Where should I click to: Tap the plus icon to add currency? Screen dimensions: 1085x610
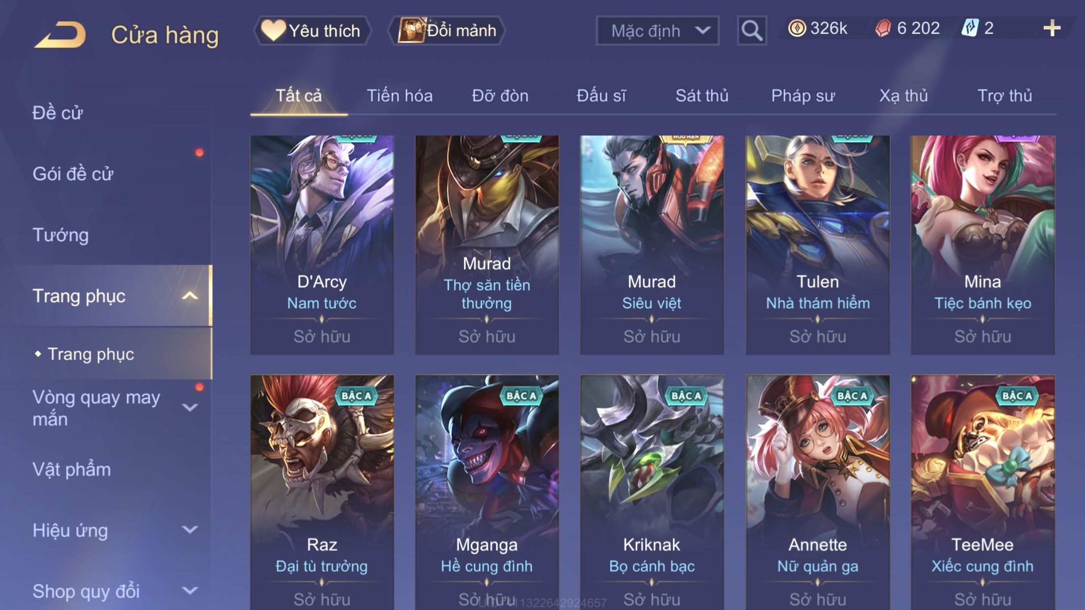(1052, 28)
